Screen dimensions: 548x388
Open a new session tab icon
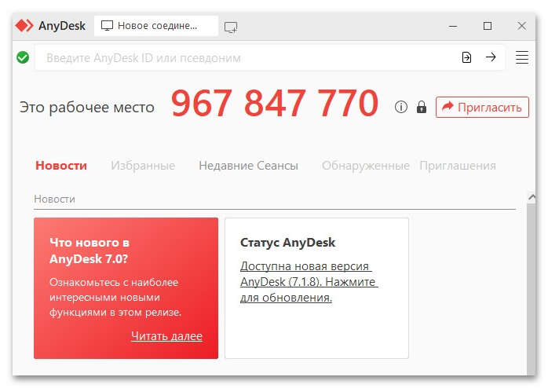(x=231, y=27)
